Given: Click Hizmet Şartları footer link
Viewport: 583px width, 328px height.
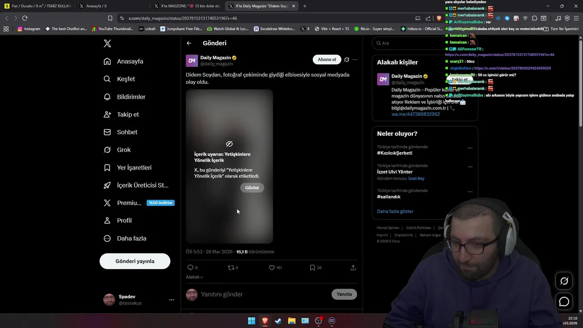Looking at the screenshot, I should pos(388,228).
